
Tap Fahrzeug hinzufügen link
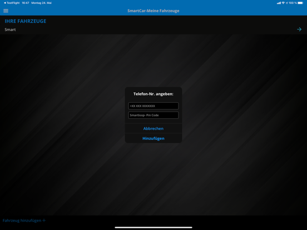tap(24, 221)
